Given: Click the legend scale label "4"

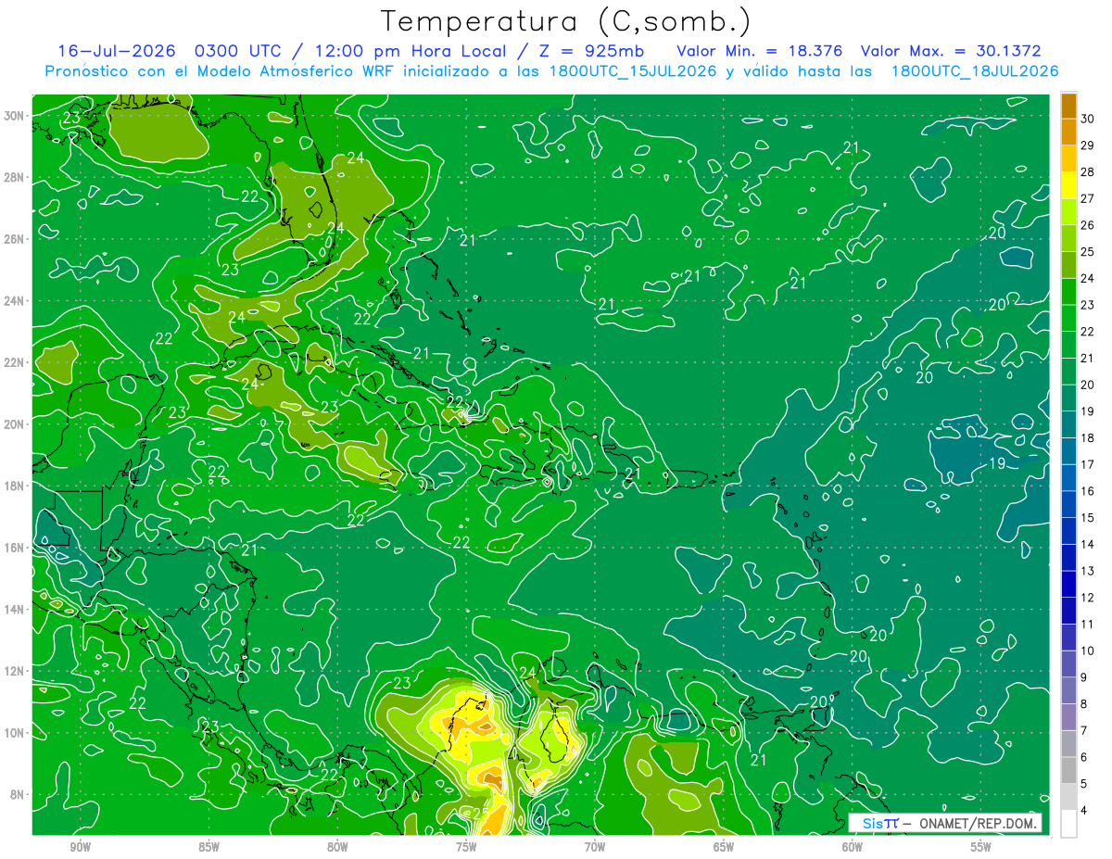Looking at the screenshot, I should pos(1084,810).
